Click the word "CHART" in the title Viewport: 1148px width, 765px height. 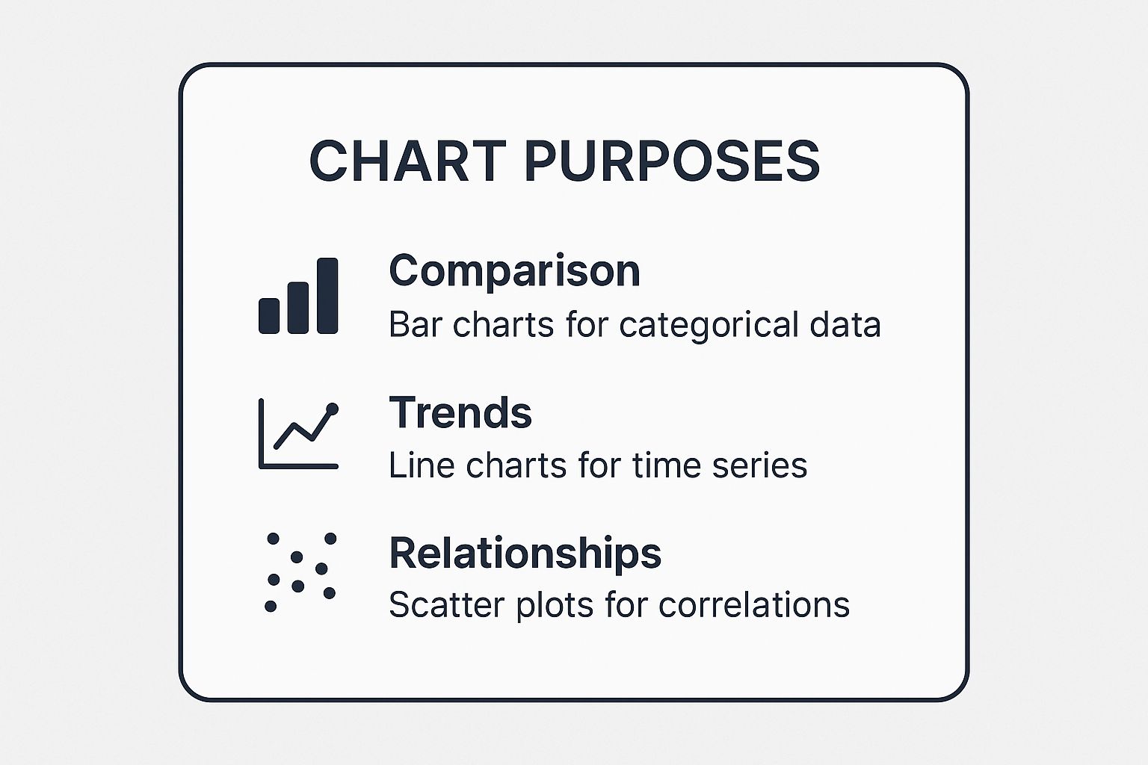(407, 161)
